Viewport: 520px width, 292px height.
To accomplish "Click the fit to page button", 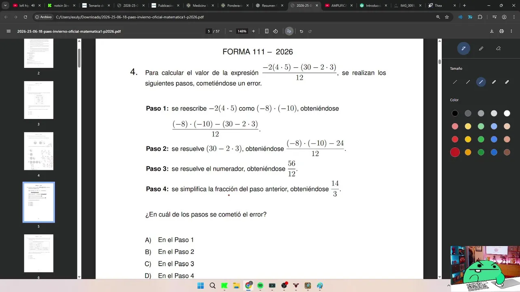I will click(x=266, y=31).
